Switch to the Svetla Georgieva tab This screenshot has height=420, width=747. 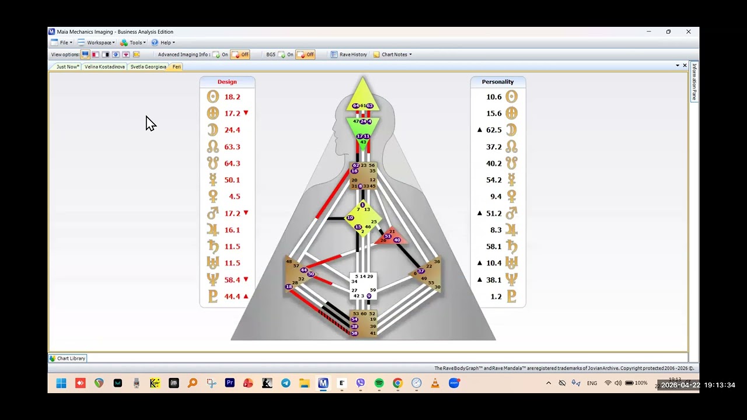[148, 66]
